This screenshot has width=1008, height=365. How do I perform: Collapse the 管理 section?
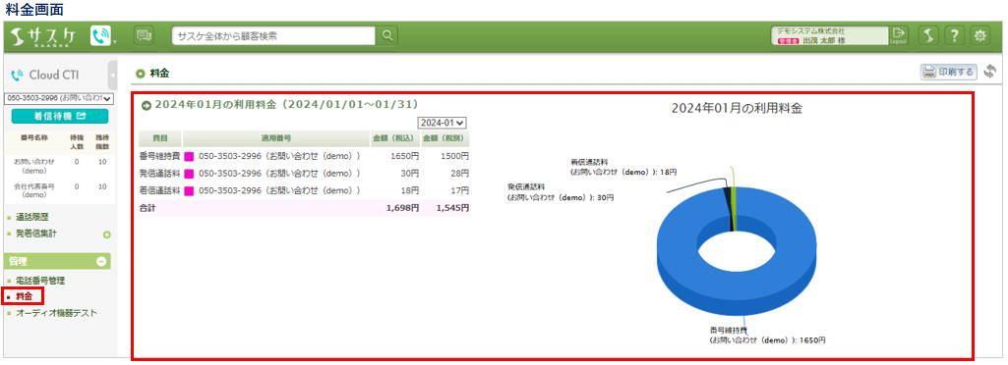101,261
